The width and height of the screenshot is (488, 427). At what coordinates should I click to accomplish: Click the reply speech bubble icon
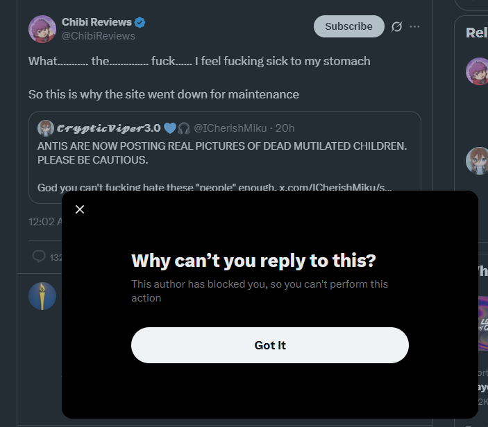[39, 256]
